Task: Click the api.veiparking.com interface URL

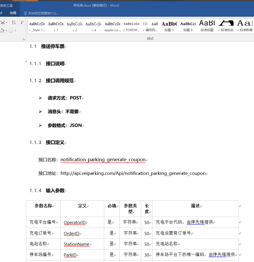Action: pyautogui.click(x=133, y=174)
